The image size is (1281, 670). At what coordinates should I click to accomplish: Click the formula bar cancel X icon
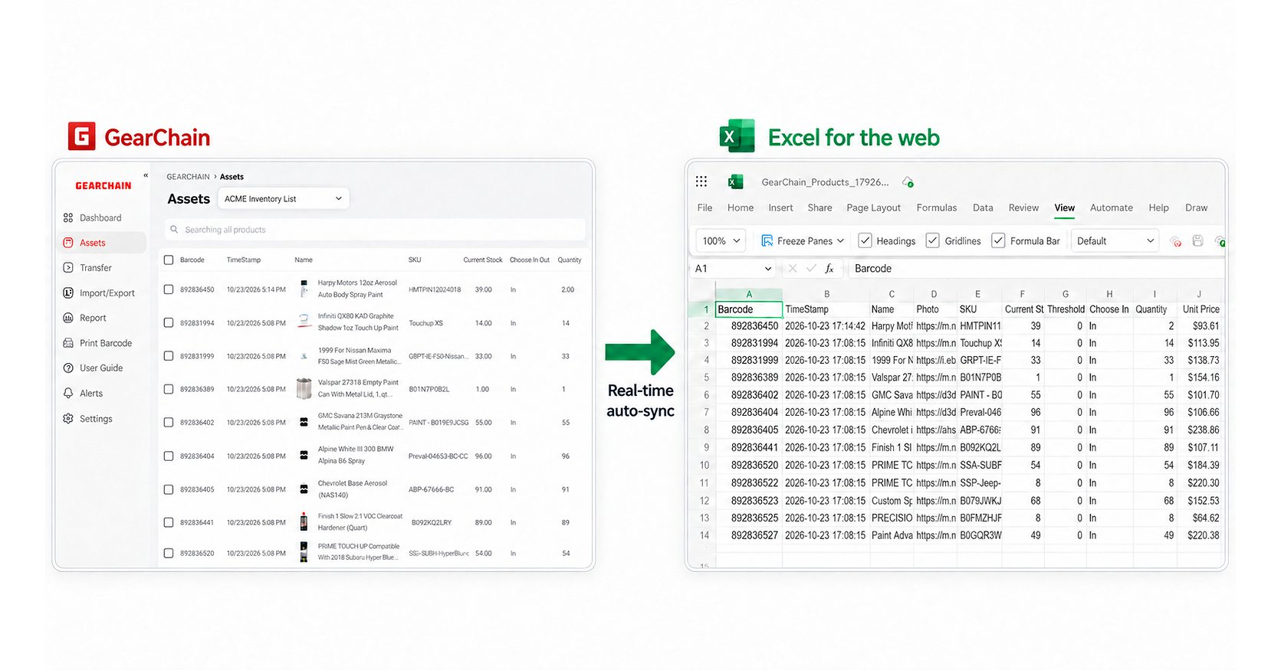pos(793,269)
